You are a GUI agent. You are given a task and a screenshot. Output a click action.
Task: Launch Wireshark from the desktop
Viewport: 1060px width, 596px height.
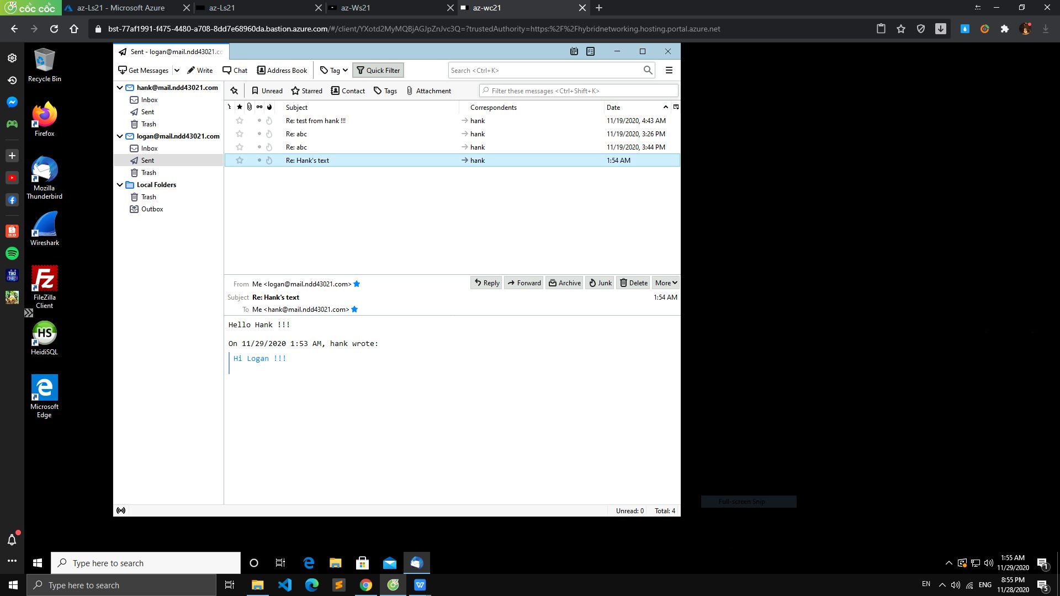[x=44, y=228]
